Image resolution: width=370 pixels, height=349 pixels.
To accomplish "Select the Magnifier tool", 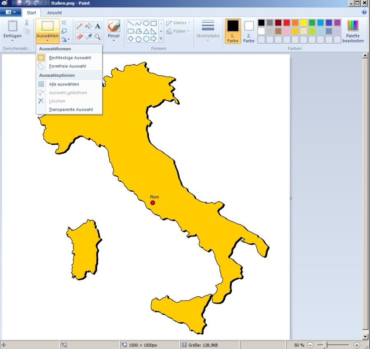I will 97,37.
